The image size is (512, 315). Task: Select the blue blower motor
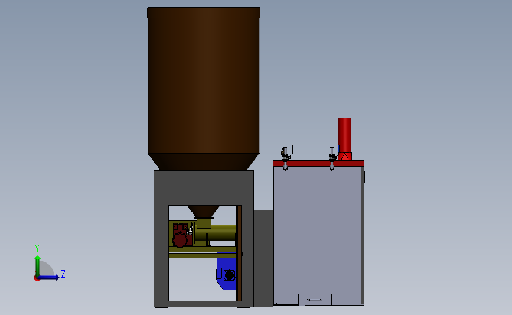[x=227, y=274]
